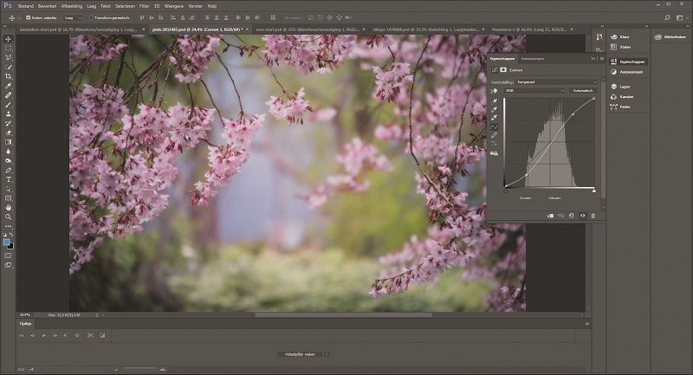Screen dimensions: 693x375
Task: Select the Move tool in toolbar
Action: (9, 39)
